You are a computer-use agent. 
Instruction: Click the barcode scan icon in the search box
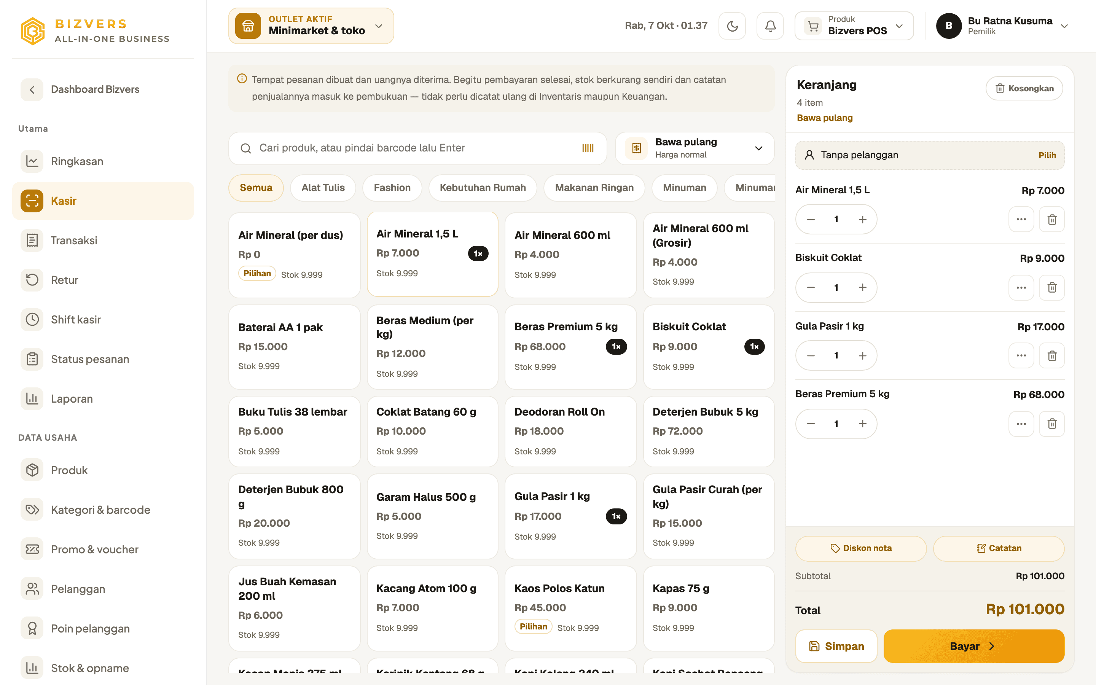point(588,148)
